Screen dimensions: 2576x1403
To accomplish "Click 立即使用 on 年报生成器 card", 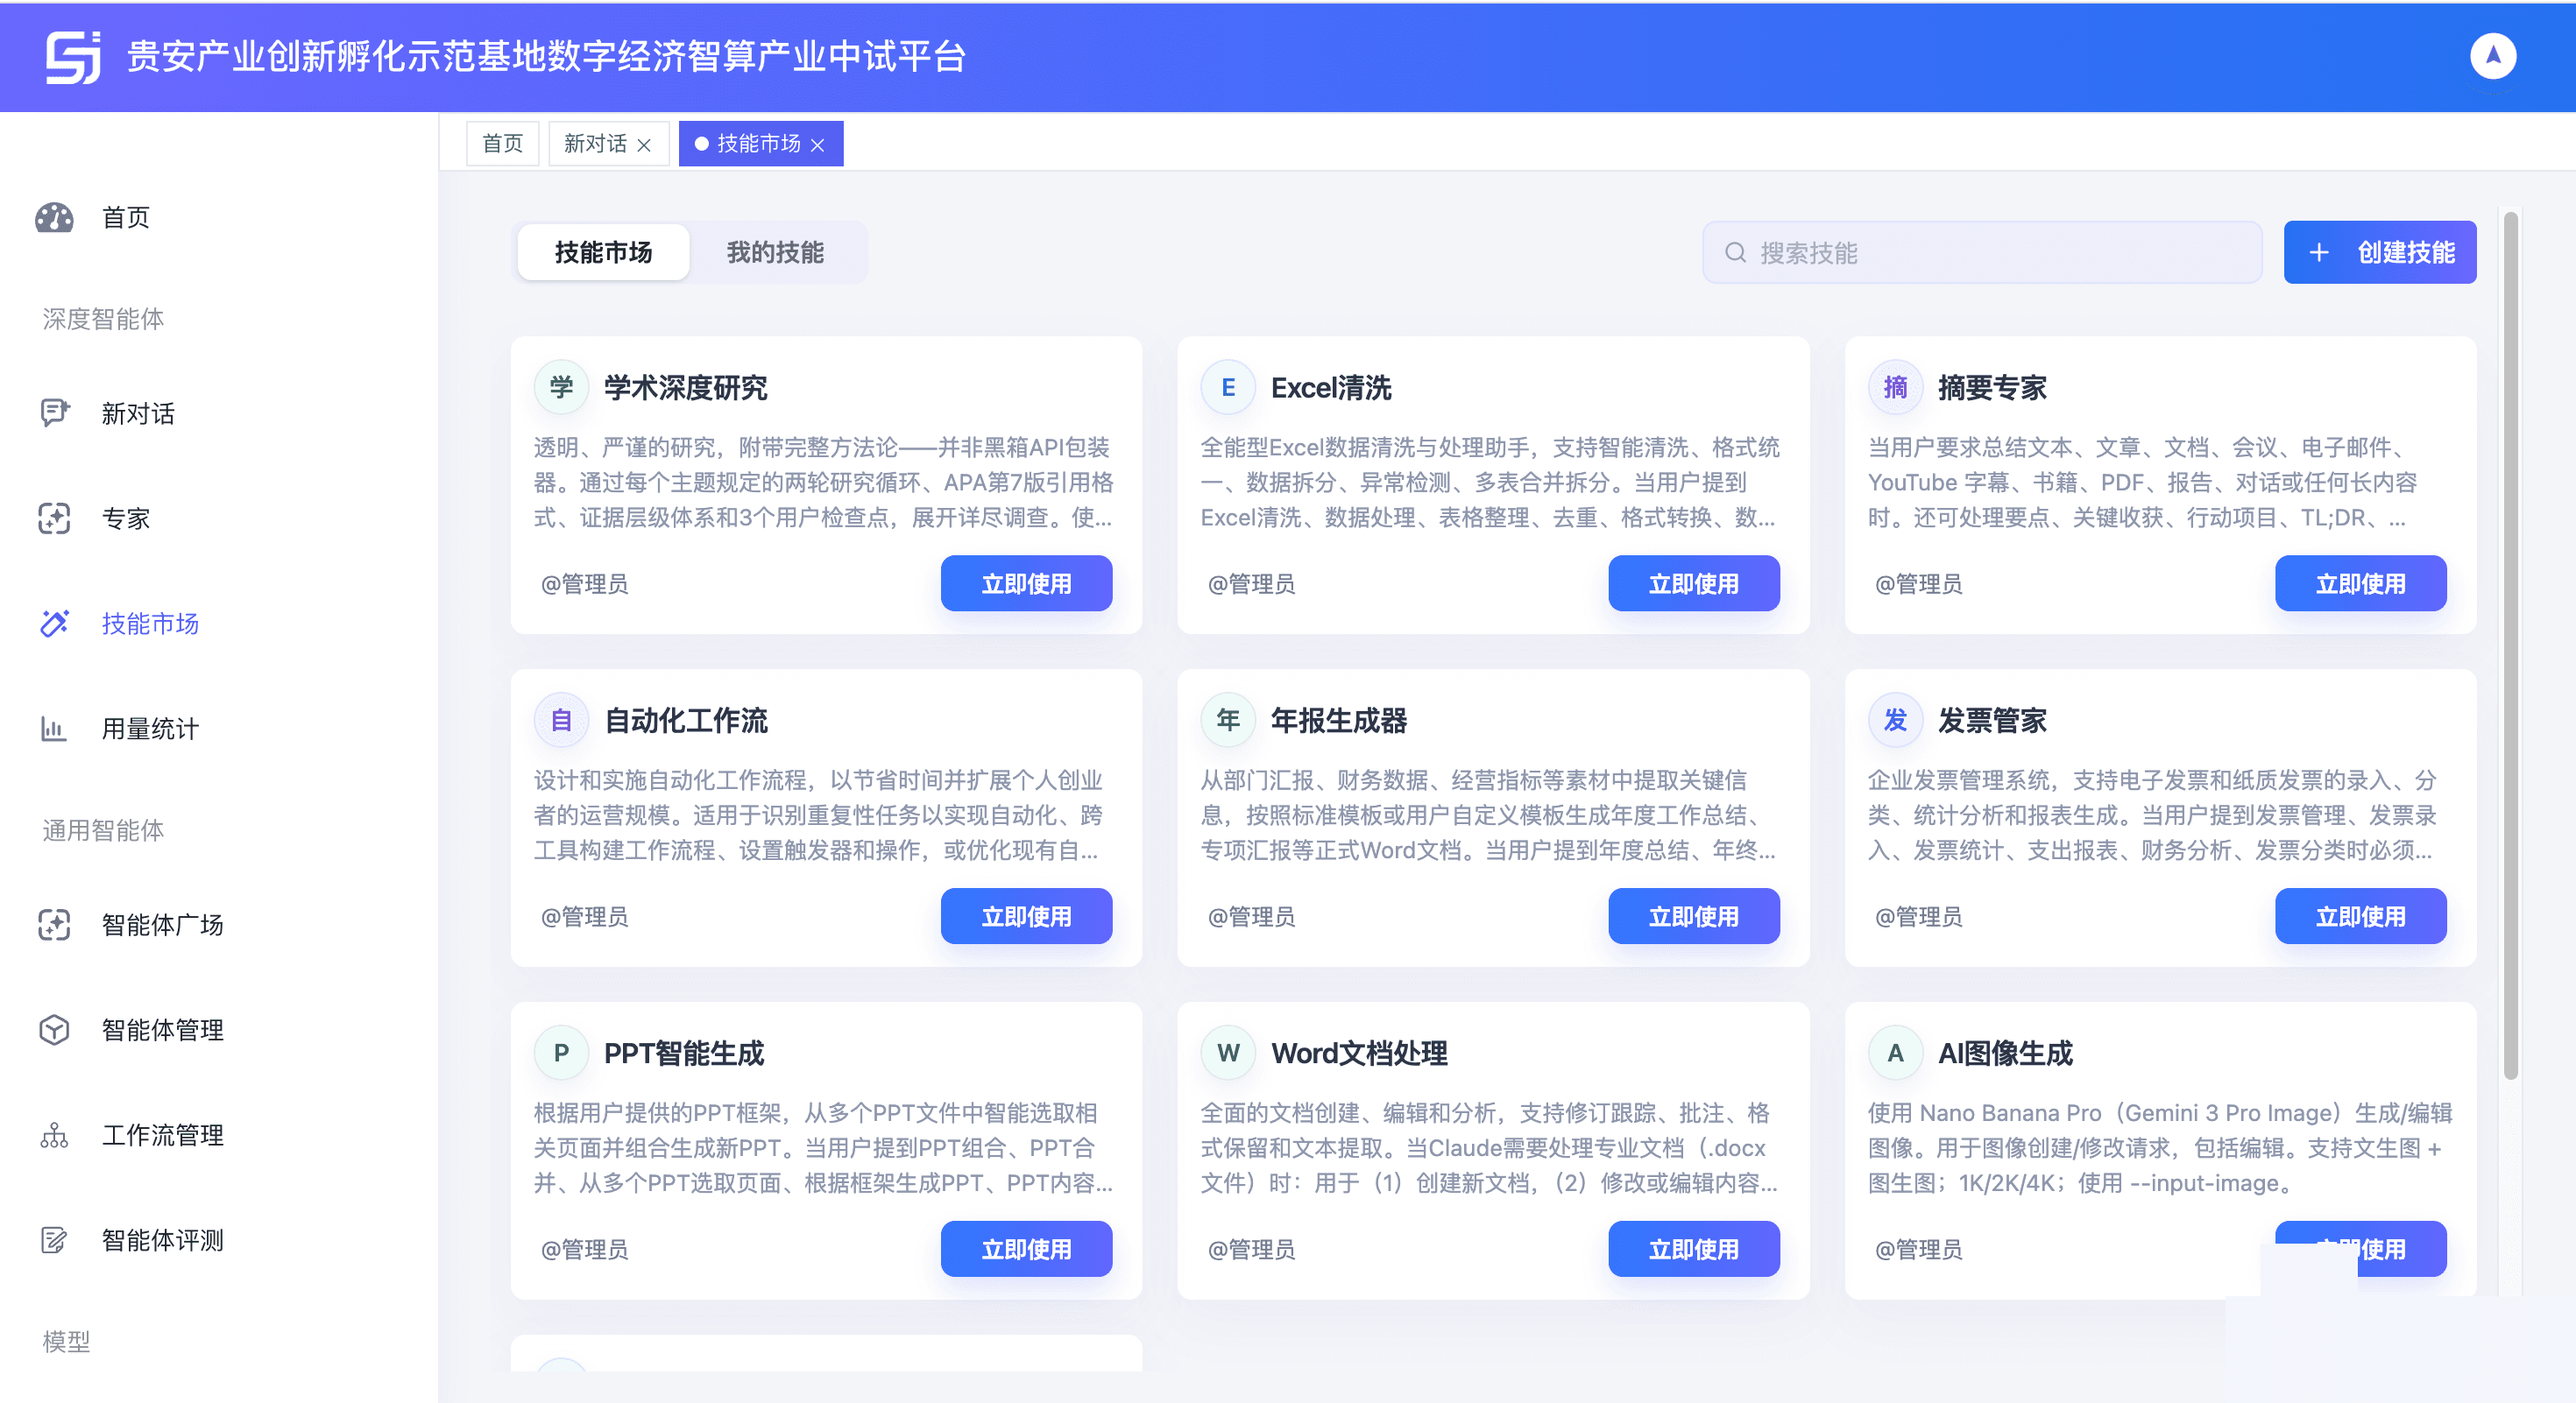I will (1693, 916).
